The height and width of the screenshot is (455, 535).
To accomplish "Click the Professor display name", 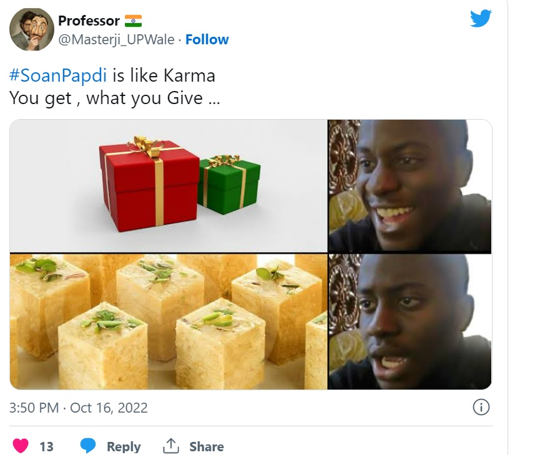I will coord(89,21).
